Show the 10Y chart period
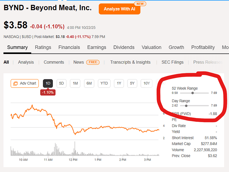The height and width of the screenshot is (172, 229). click(147, 83)
